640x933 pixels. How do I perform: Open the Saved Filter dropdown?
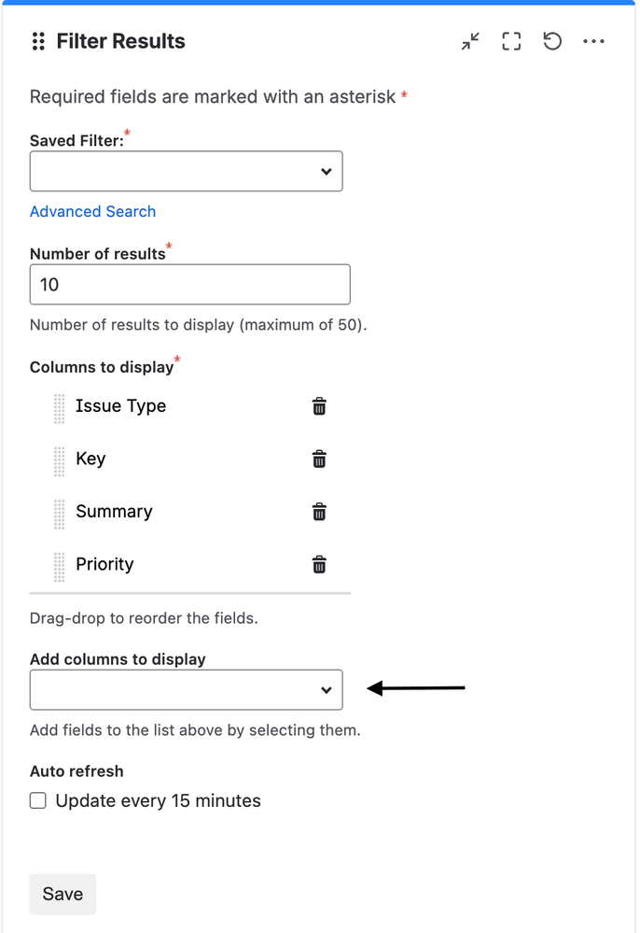click(187, 172)
